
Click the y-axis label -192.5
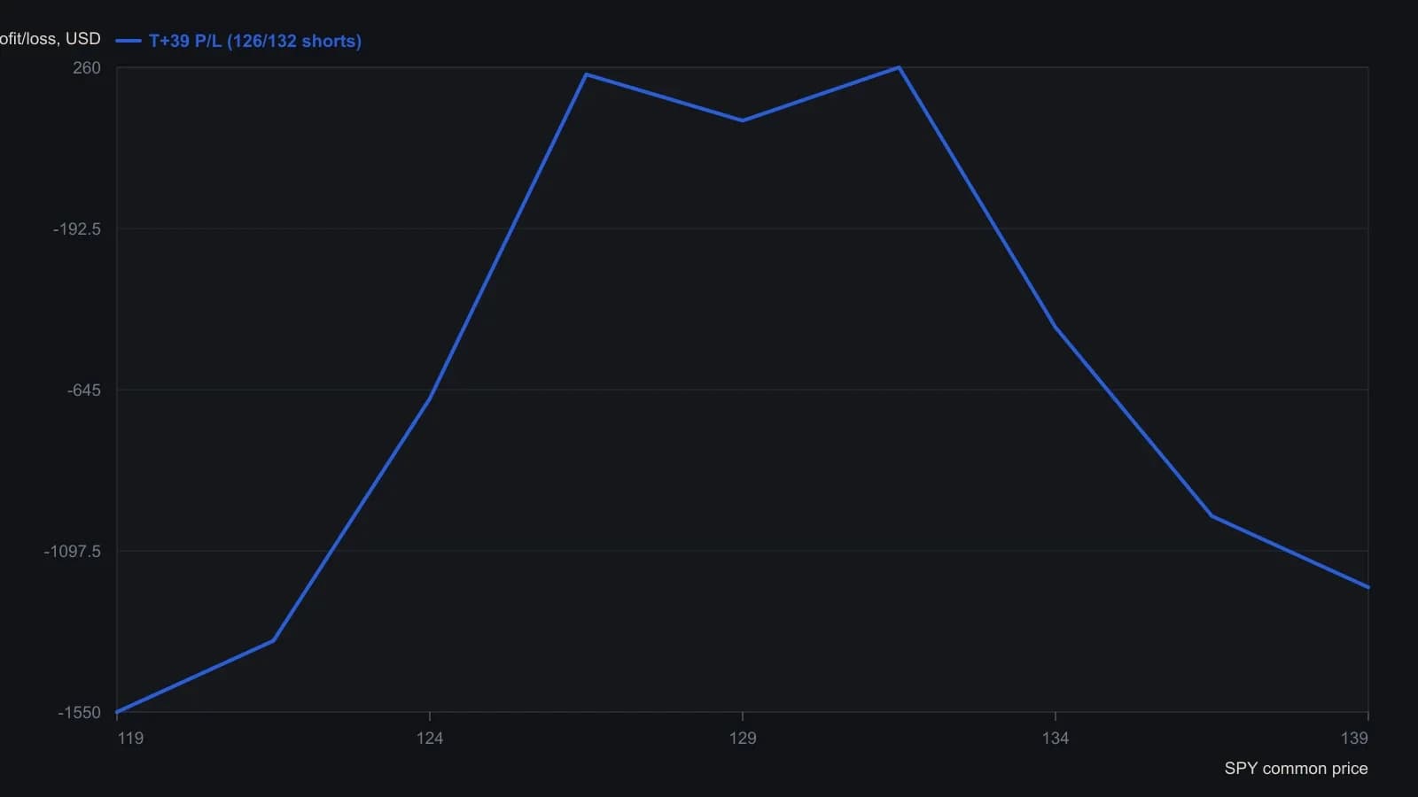(77, 229)
